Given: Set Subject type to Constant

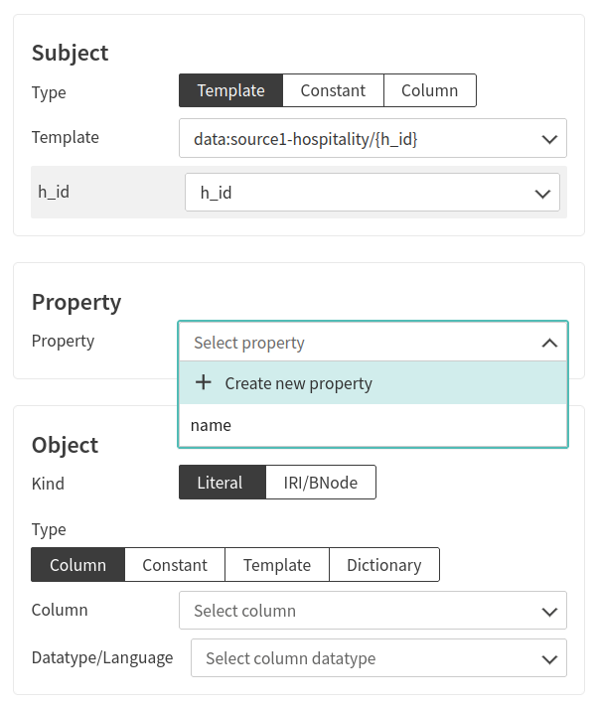Looking at the screenshot, I should 333,90.
